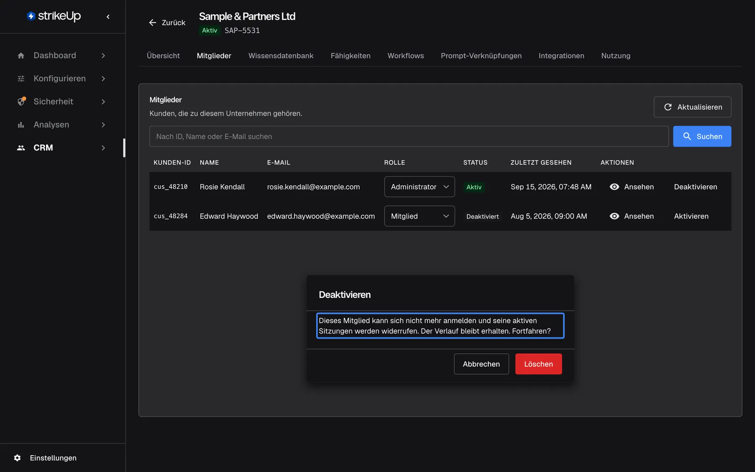Click email edward.haywood@example.com
755x472 pixels.
click(321, 216)
